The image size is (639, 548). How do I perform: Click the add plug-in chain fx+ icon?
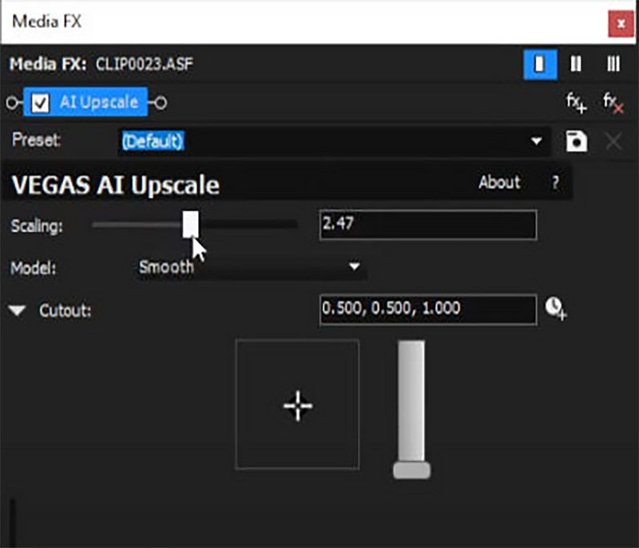tap(576, 102)
